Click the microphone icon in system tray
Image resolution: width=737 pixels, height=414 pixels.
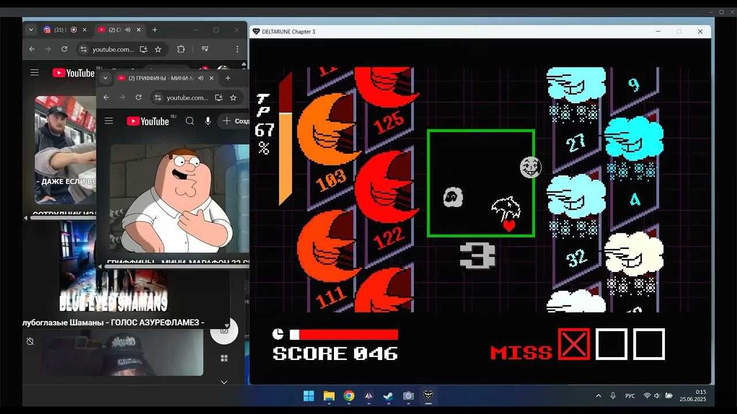613,396
